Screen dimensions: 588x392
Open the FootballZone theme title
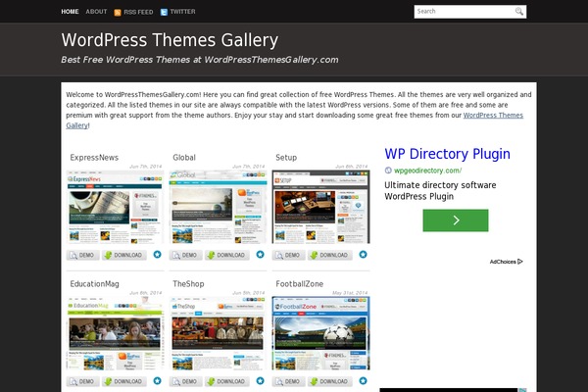click(x=299, y=284)
